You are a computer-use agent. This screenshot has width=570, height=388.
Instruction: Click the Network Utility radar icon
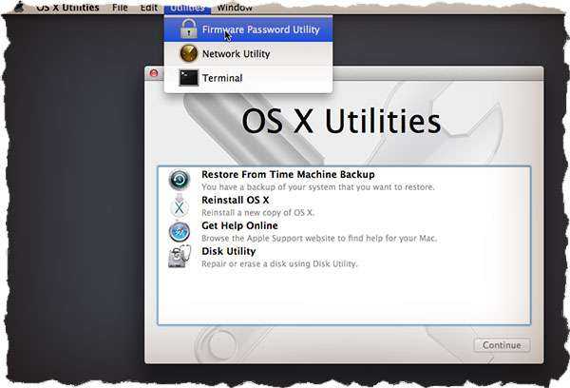pos(189,53)
